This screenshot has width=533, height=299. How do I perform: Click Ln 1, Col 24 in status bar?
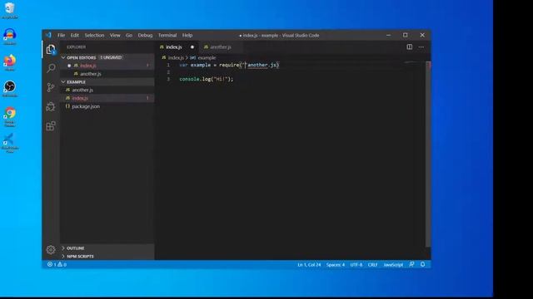(x=309, y=265)
